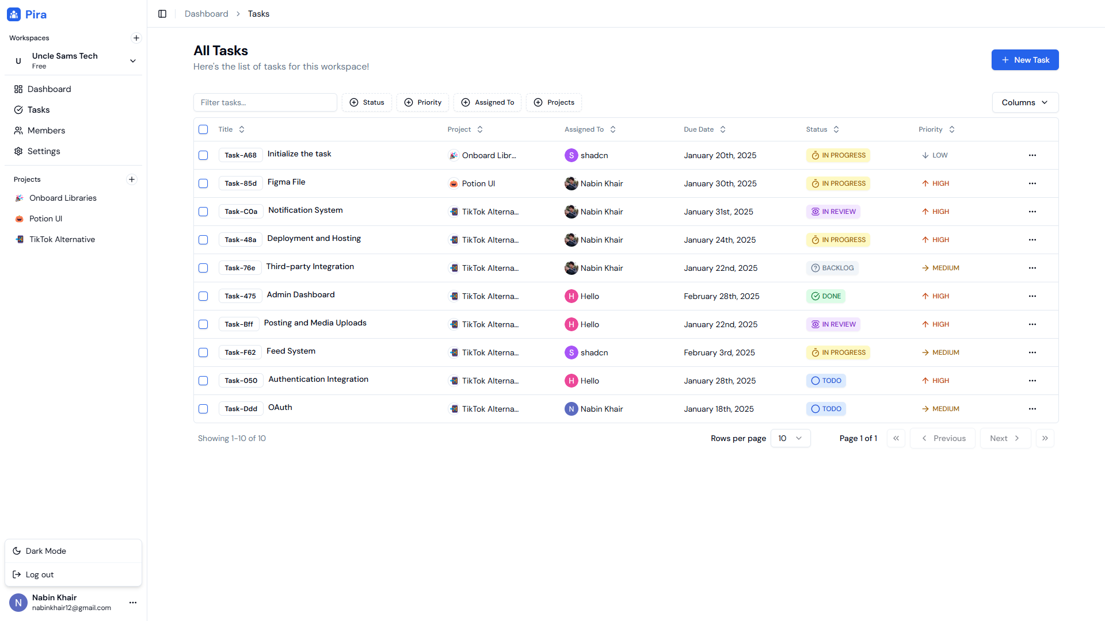Open the Rows per page dropdown
This screenshot has height=621, width=1105.
[790, 438]
